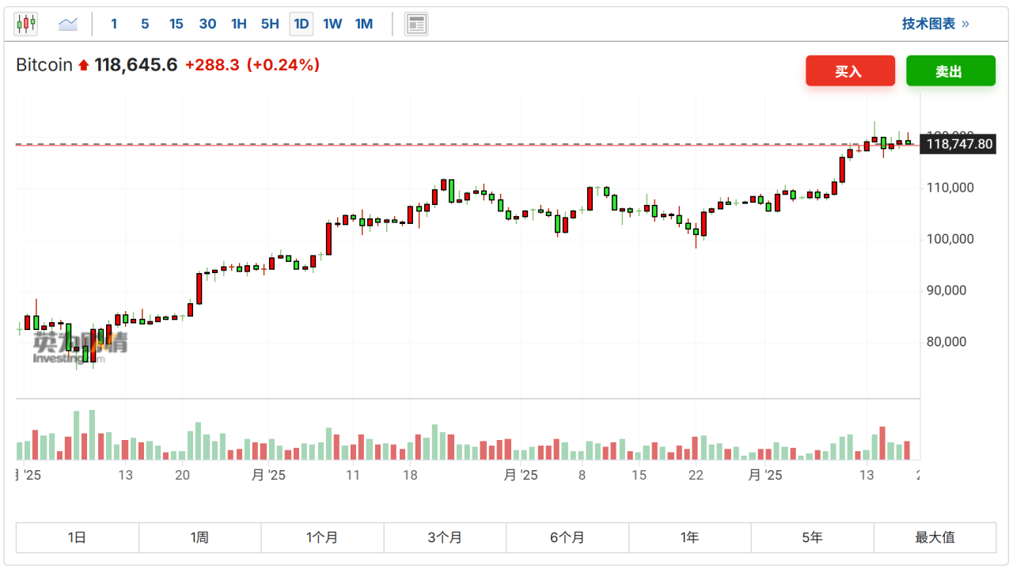Open the news panel icon in toolbar
This screenshot has height=569, width=1013.
tap(416, 24)
